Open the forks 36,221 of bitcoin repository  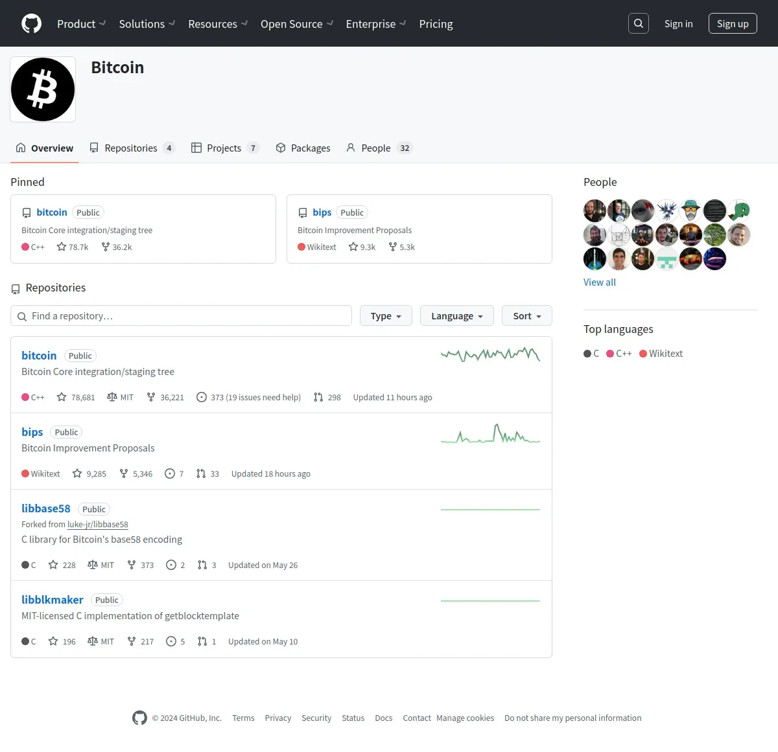pos(165,397)
